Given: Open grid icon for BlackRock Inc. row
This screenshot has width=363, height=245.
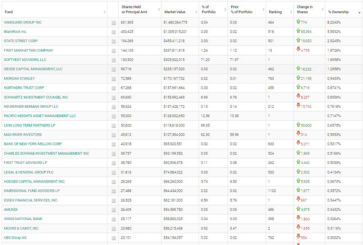Looking at the screenshot, I should tap(114, 32).
